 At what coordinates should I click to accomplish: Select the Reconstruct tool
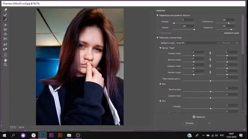click(5, 15)
